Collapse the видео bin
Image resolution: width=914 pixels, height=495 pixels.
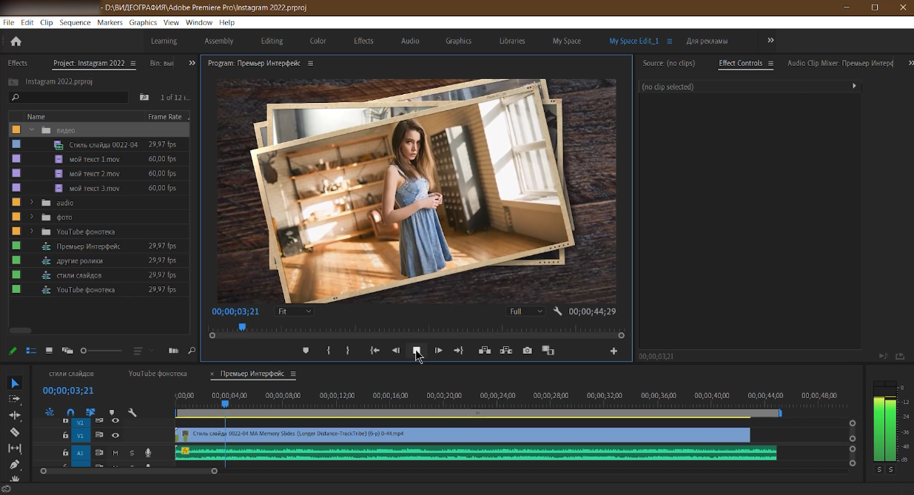(32, 130)
